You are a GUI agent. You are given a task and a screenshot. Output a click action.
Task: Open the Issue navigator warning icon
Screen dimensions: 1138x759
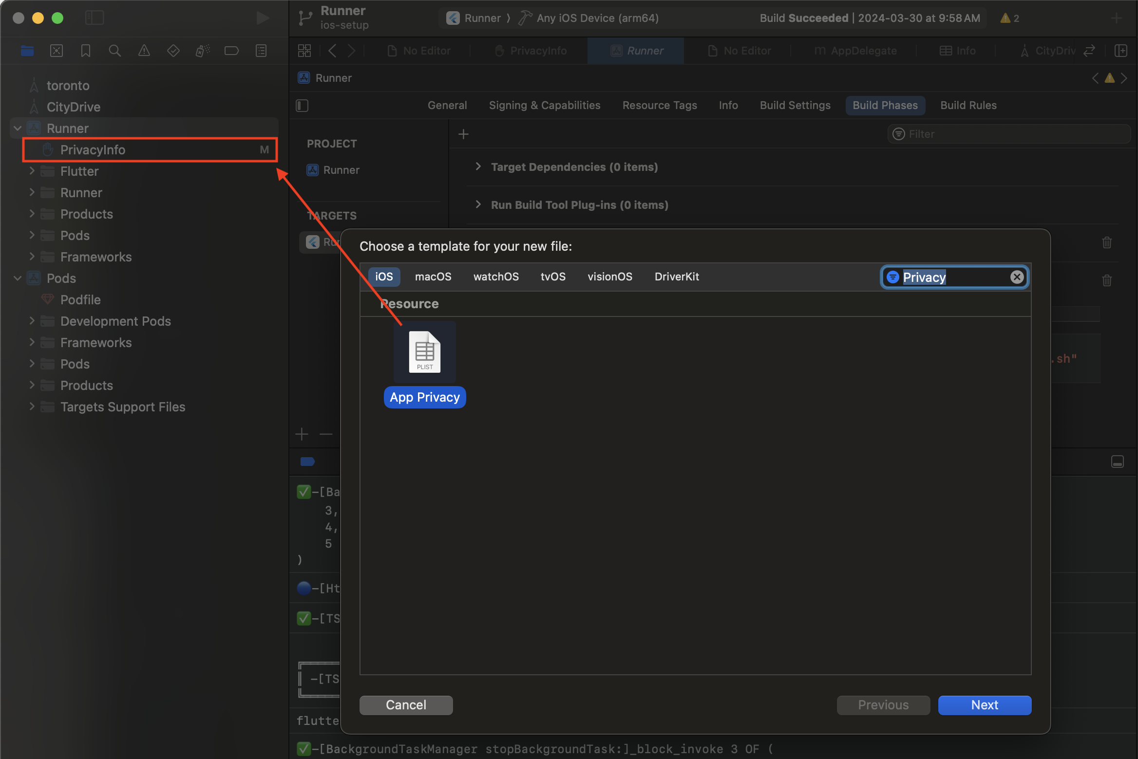pyautogui.click(x=144, y=51)
